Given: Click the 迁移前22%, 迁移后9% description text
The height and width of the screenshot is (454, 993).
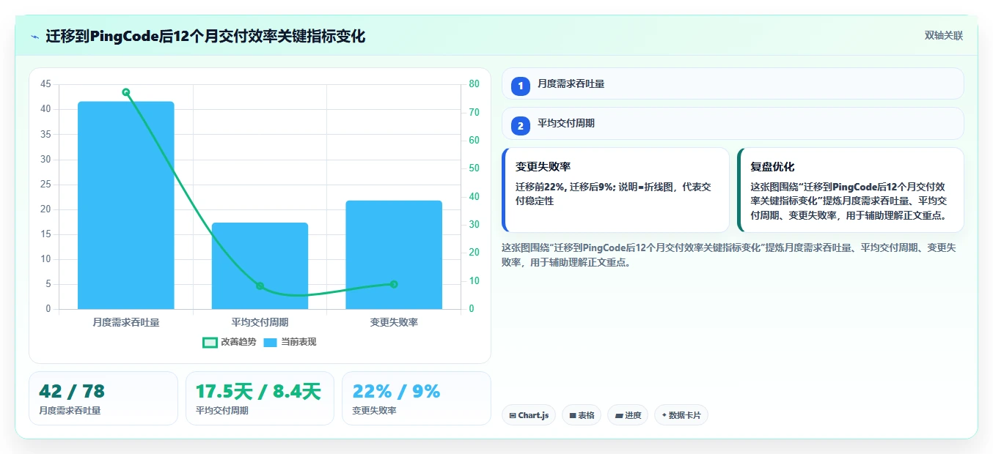Looking at the screenshot, I should pyautogui.click(x=613, y=193).
